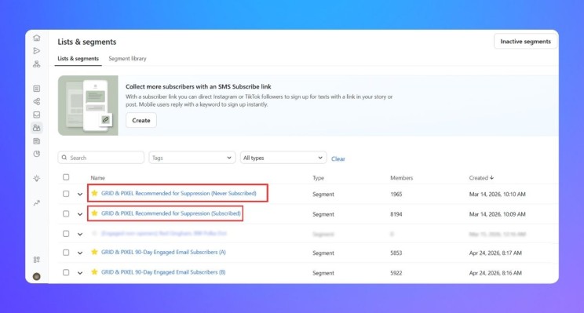
Task: Check the Suppression (Subscribed) row checkbox
Action: coord(66,213)
